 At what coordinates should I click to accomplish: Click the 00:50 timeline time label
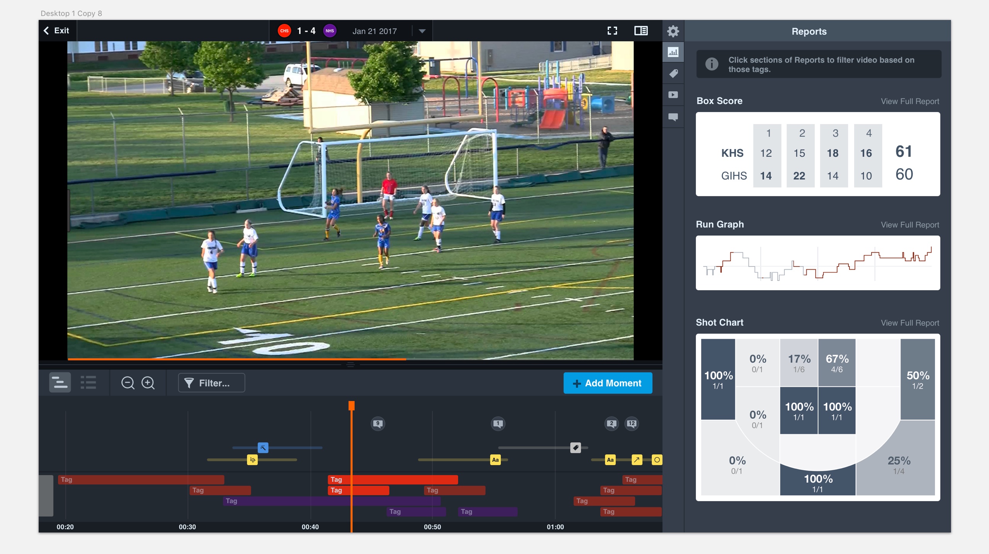point(432,527)
